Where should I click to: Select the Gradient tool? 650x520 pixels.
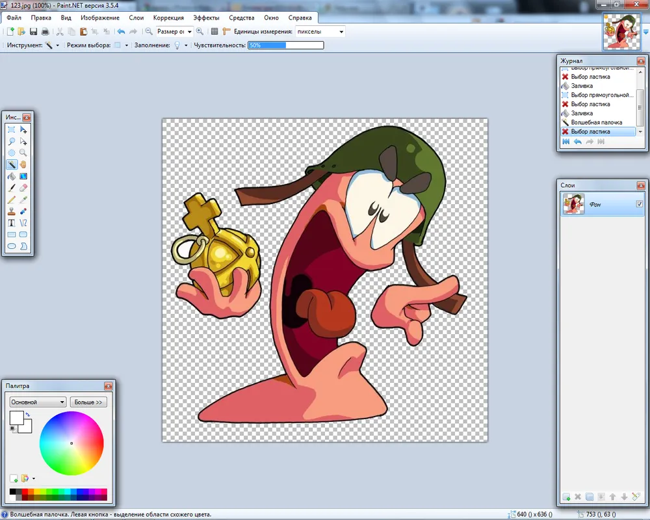pos(23,176)
